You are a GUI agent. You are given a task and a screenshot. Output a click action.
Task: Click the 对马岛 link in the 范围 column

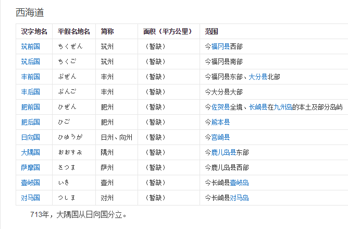pyautogui.click(x=239, y=198)
